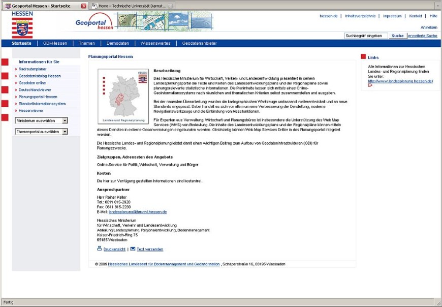Open the Wissenswertes navigation item
442x307 pixels.
155,43
